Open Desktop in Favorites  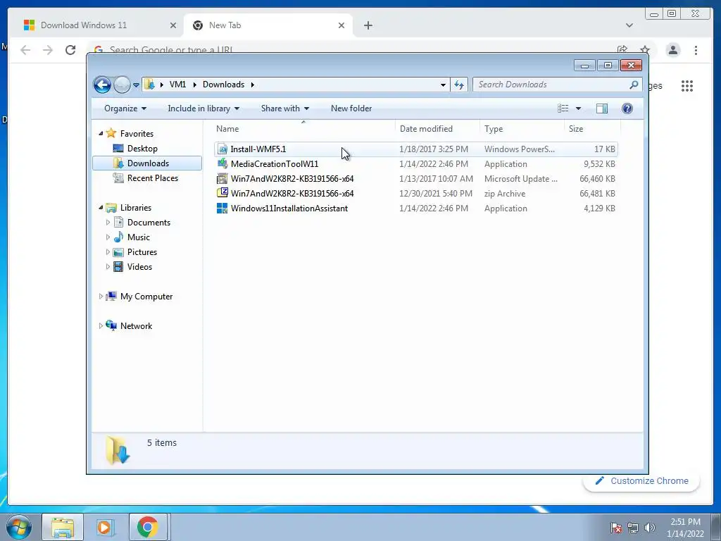(142, 149)
